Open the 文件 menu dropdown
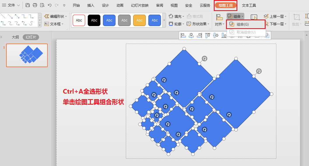 click(14, 5)
